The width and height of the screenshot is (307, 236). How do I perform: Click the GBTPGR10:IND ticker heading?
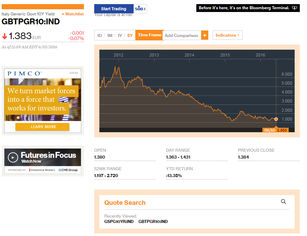(x=31, y=22)
